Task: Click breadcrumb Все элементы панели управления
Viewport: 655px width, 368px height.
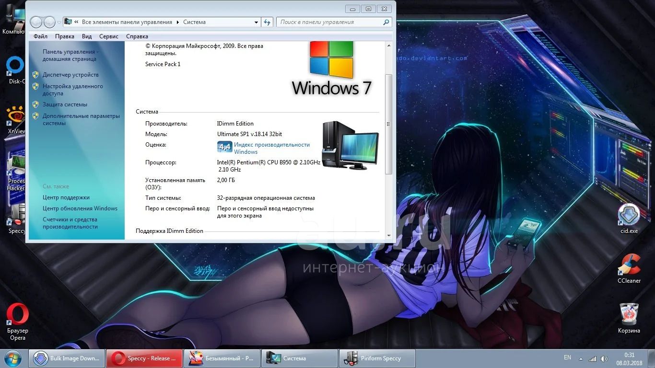Action: [127, 22]
